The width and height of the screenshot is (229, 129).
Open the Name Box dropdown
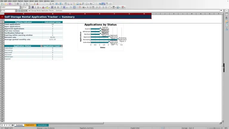(x=16, y=11)
